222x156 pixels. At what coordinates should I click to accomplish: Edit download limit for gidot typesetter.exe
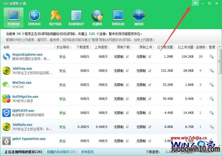(x=127, y=141)
